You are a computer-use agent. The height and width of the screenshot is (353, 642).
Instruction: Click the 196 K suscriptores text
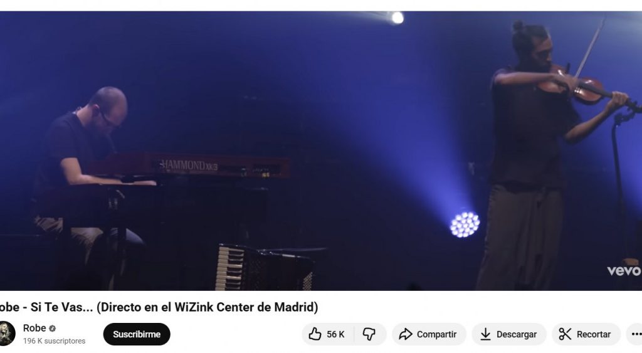(x=54, y=340)
